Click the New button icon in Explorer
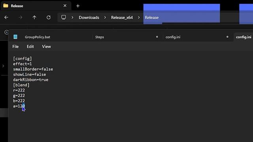 click(x=6, y=32)
